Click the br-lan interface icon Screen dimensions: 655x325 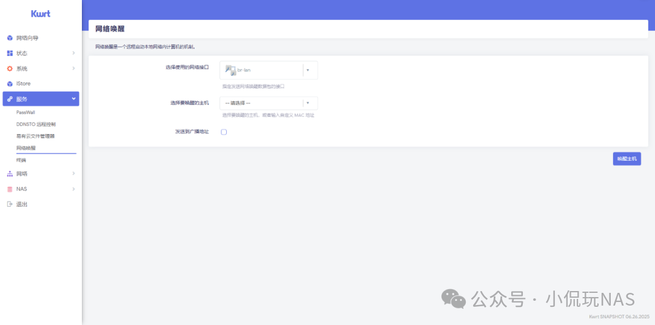[230, 70]
